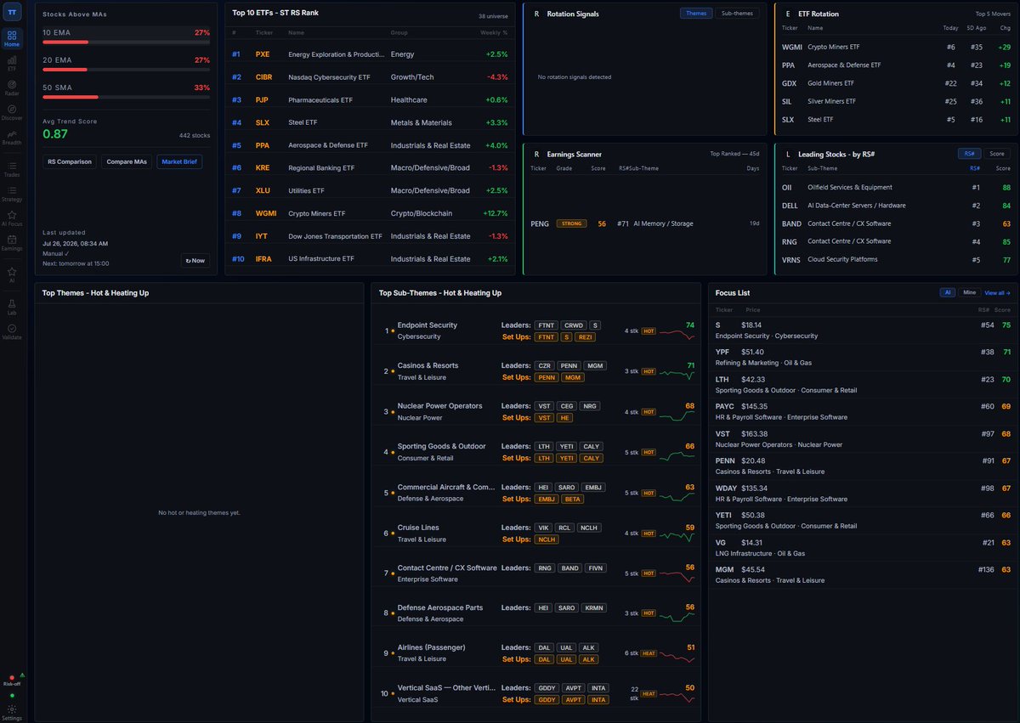The width and height of the screenshot is (1020, 723).
Task: Click HEAT badge on Airlines (Passenger)
Action: pos(649,654)
